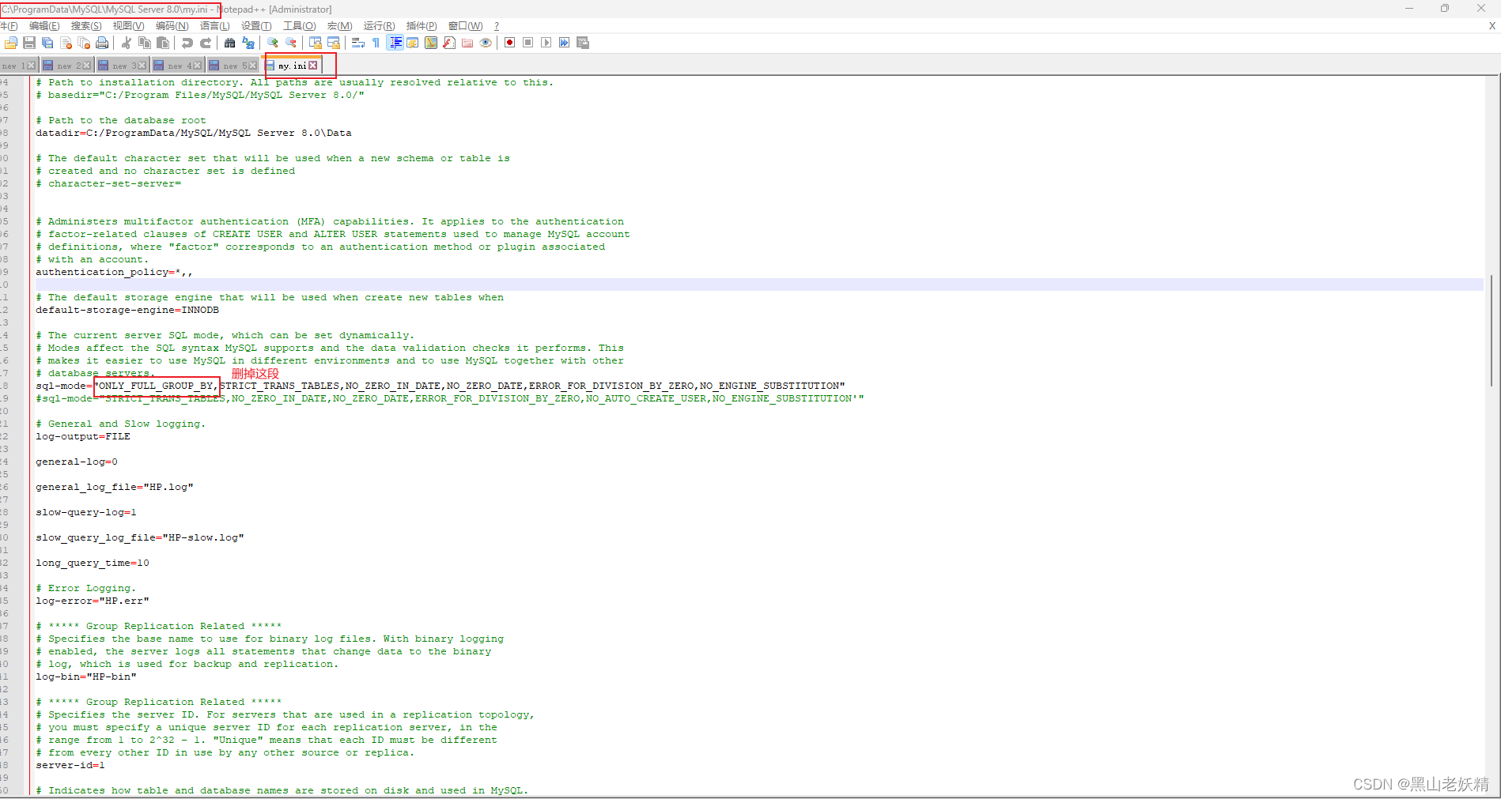Toggle Word Wrap toolbar icon
This screenshot has width=1501, height=799.
[x=358, y=43]
